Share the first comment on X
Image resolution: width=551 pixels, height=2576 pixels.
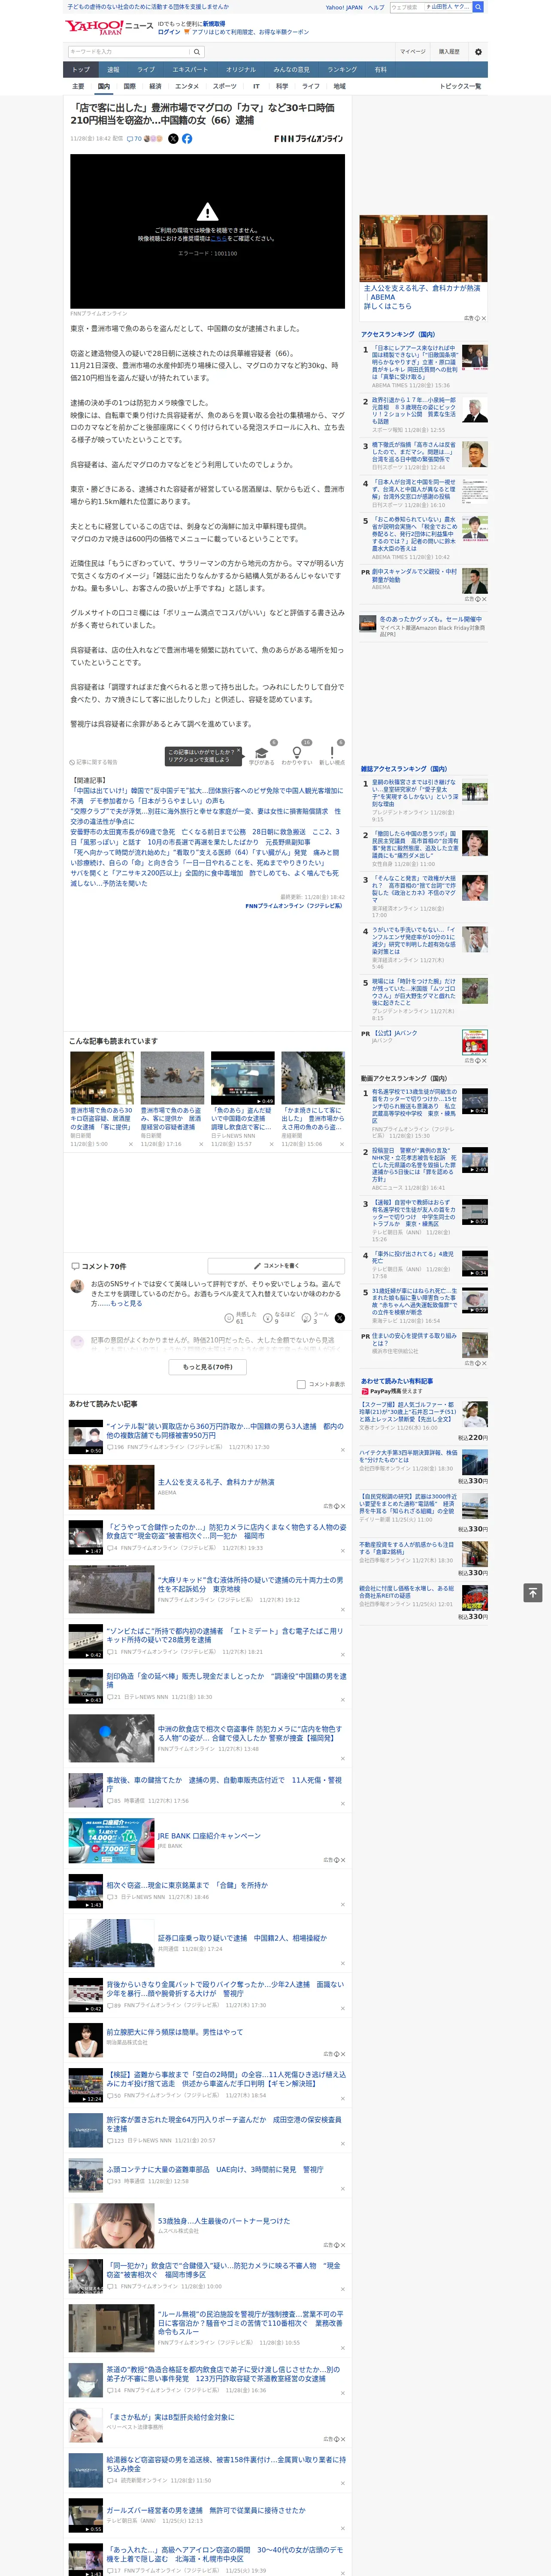pyautogui.click(x=340, y=1318)
